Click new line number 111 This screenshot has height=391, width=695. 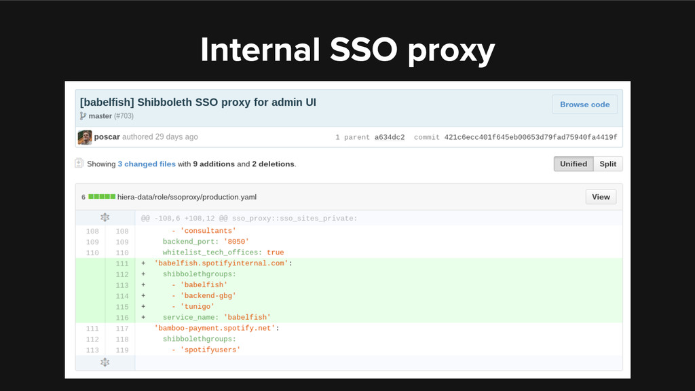(x=121, y=263)
